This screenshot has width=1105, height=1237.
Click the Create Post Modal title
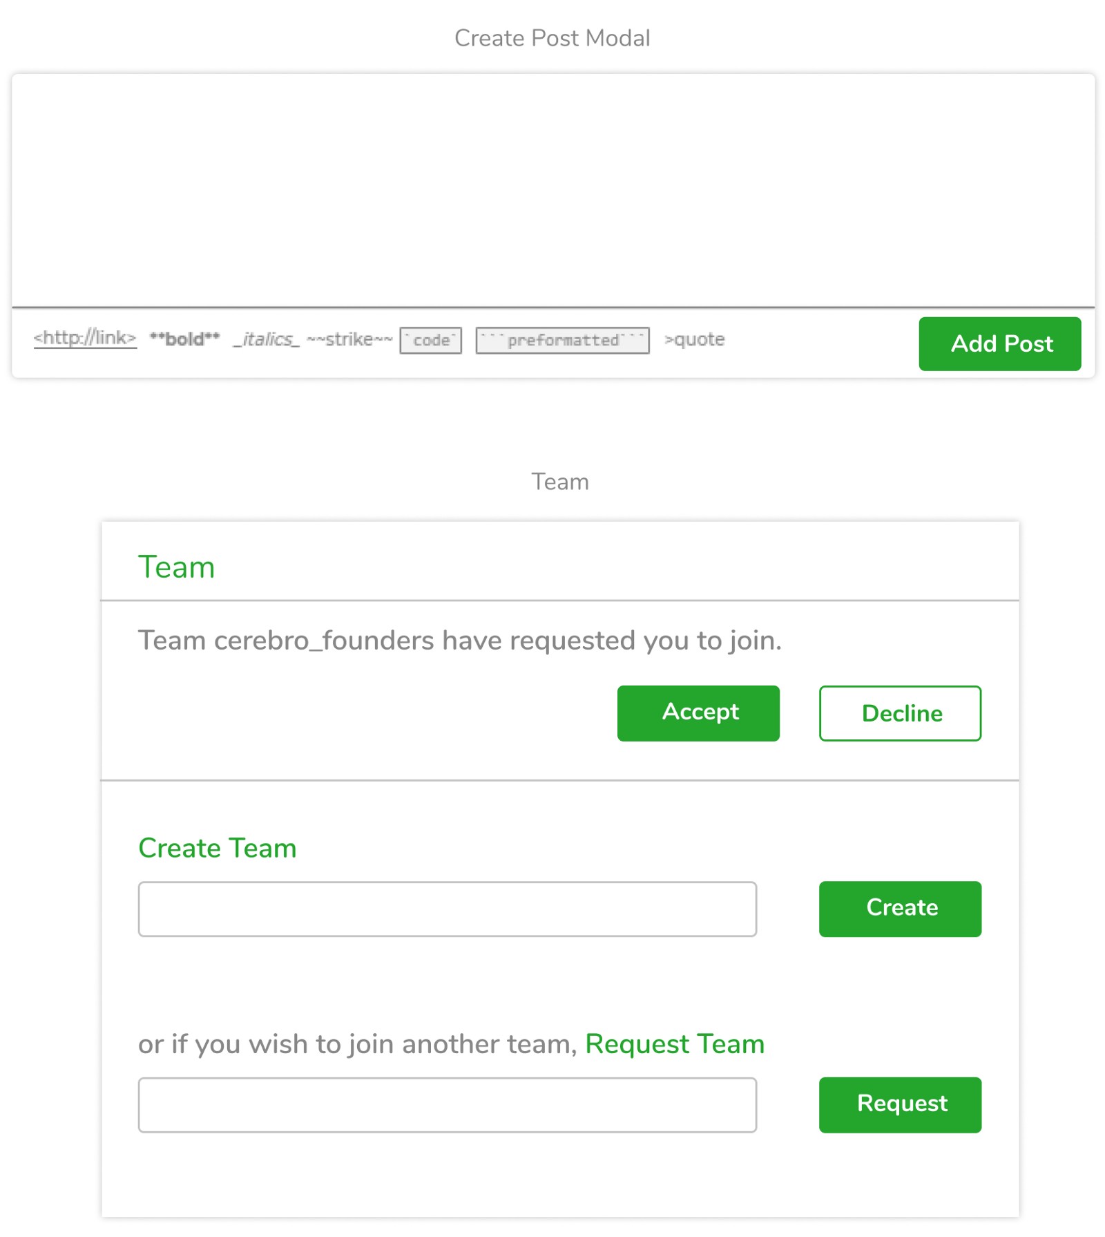(552, 38)
